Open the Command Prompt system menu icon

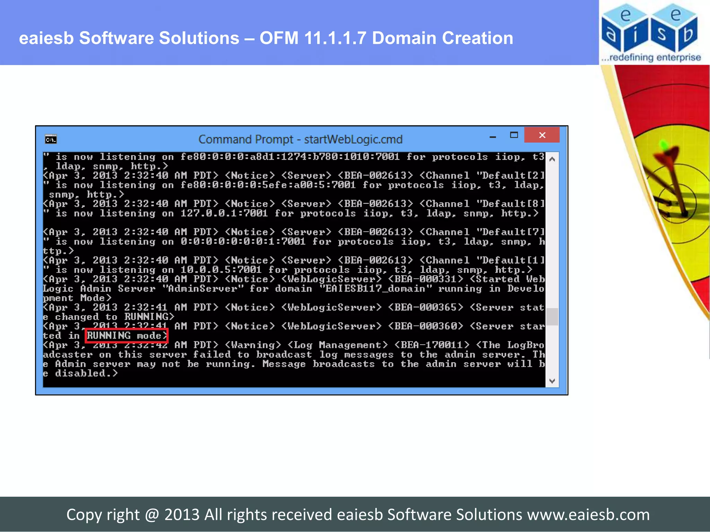coord(51,140)
